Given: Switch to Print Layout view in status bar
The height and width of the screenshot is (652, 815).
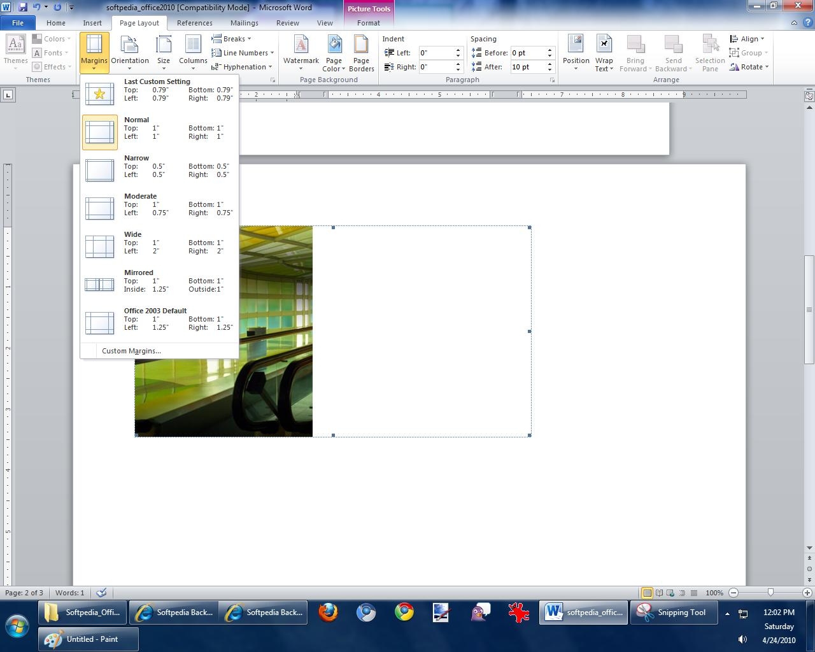Looking at the screenshot, I should tap(647, 593).
